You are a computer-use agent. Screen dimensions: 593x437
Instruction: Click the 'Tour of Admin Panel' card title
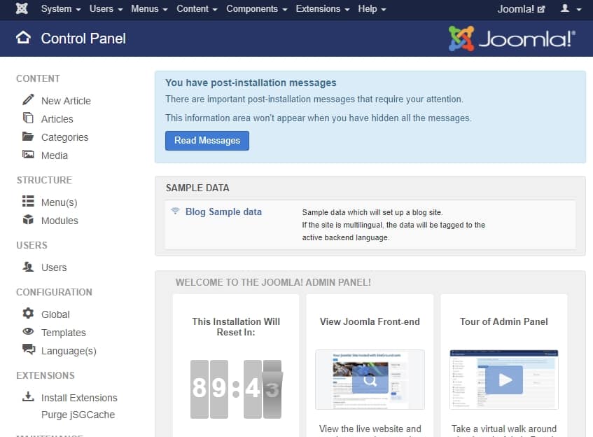pyautogui.click(x=504, y=321)
